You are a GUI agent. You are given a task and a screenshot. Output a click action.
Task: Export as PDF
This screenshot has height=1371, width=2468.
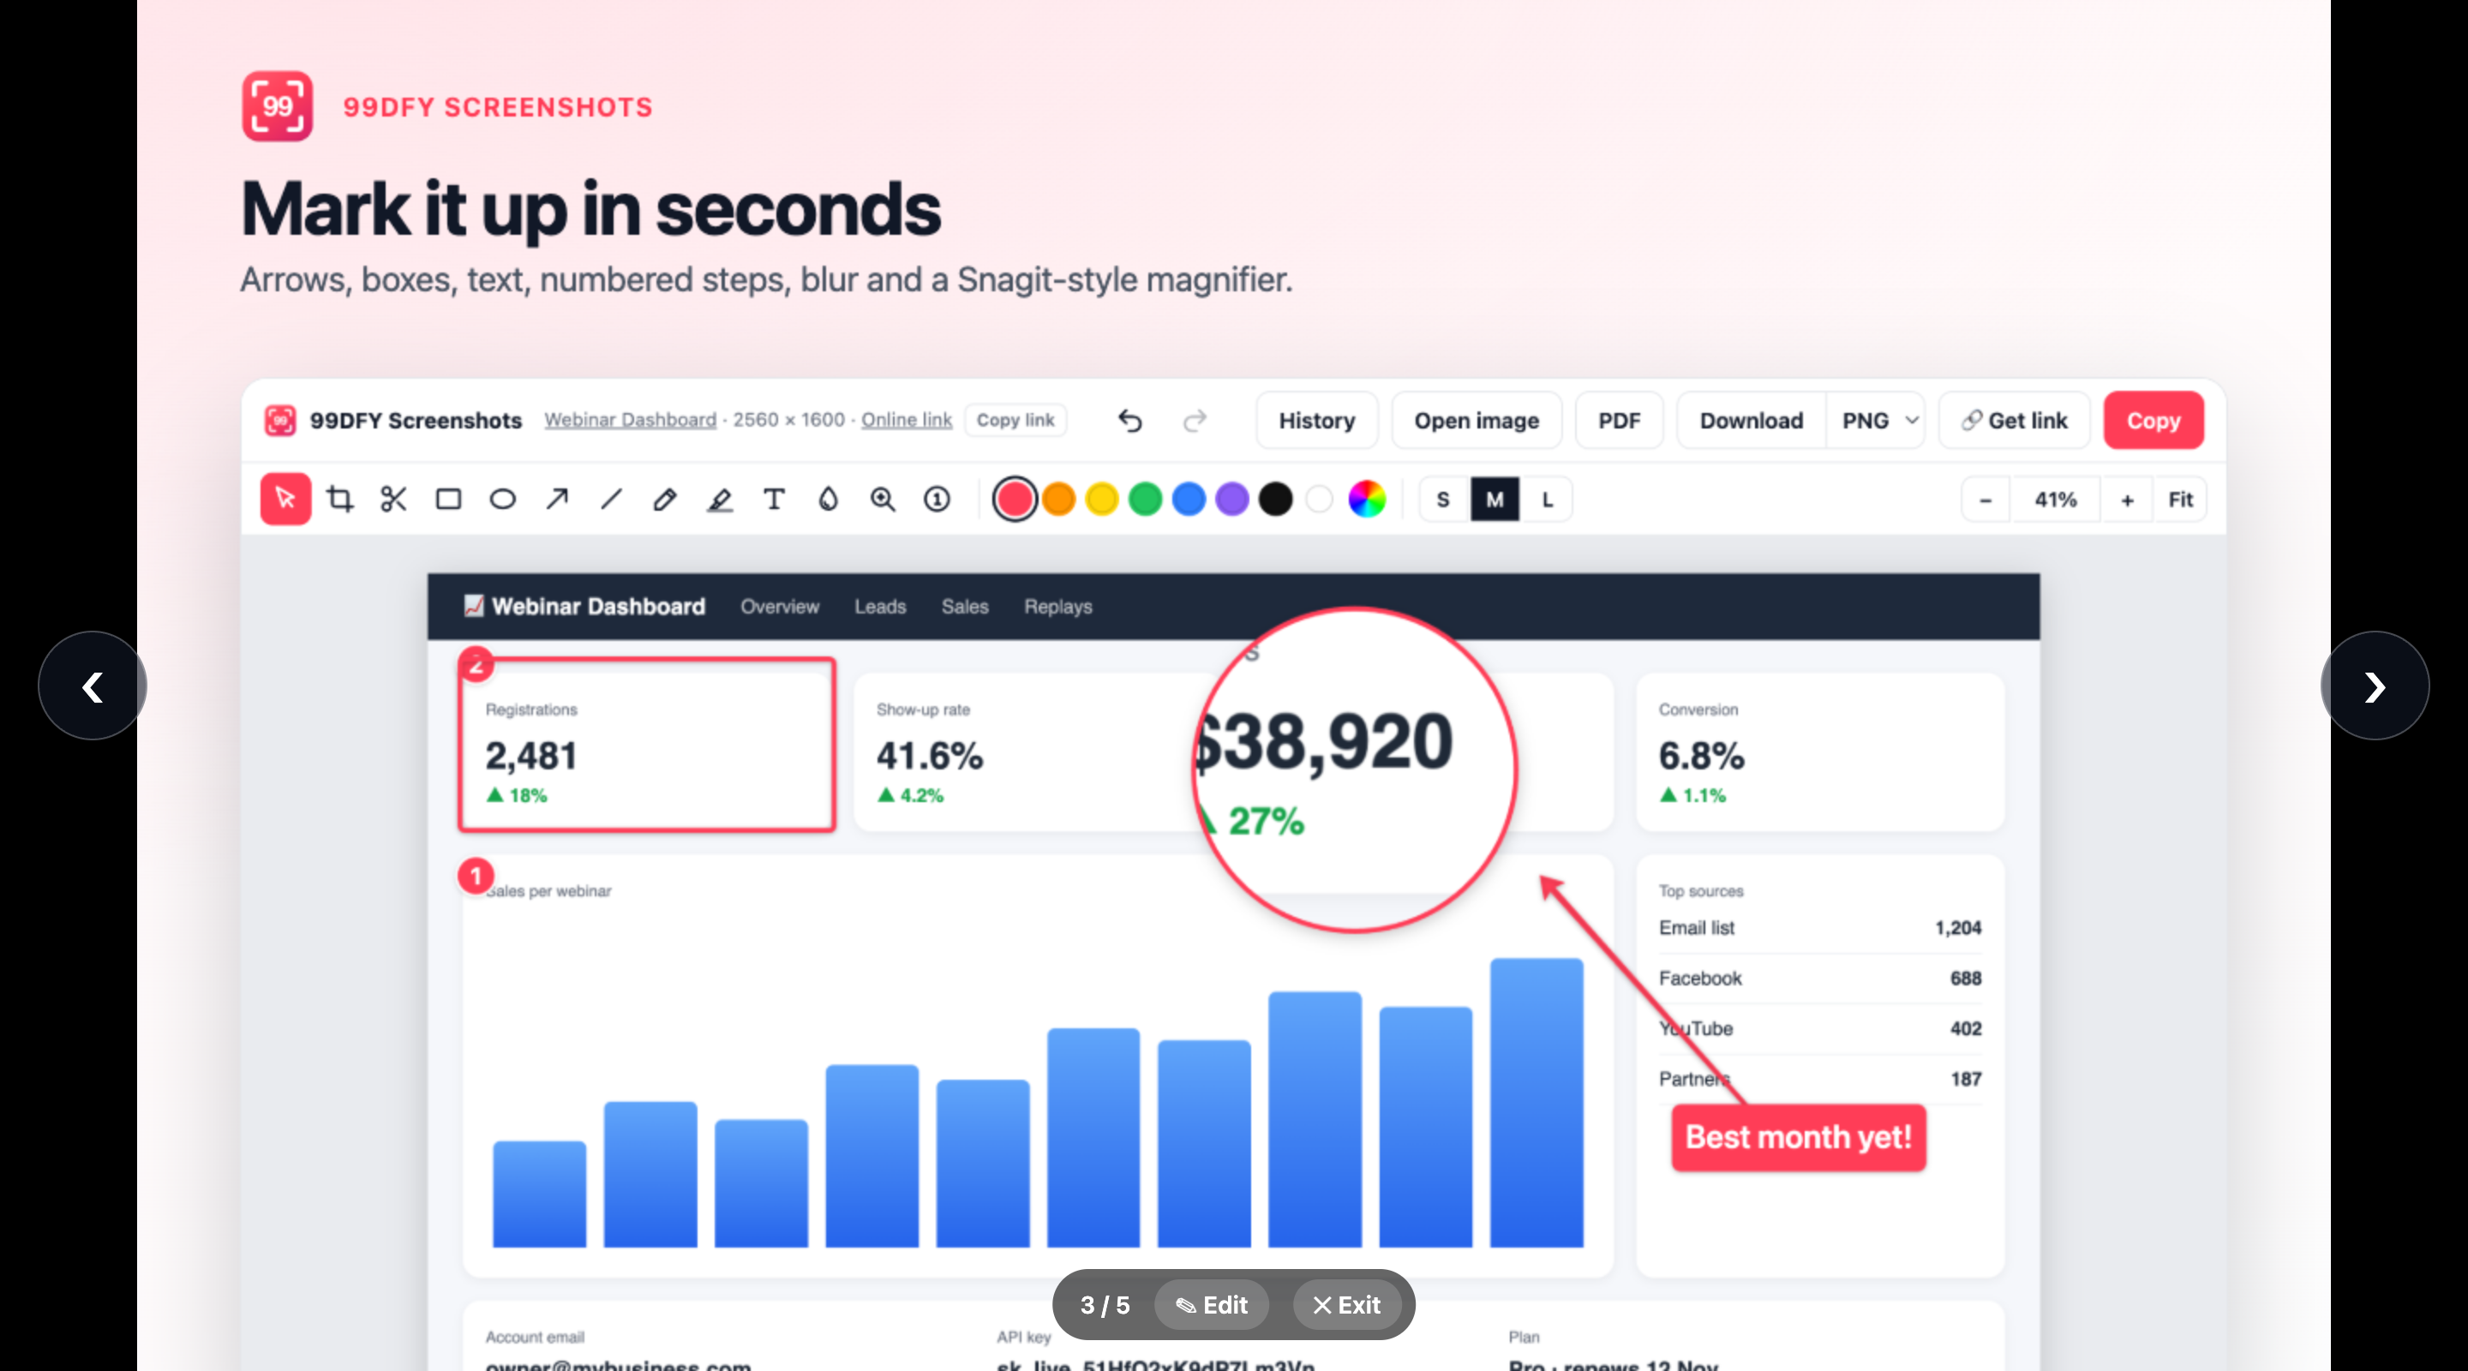1619,421
